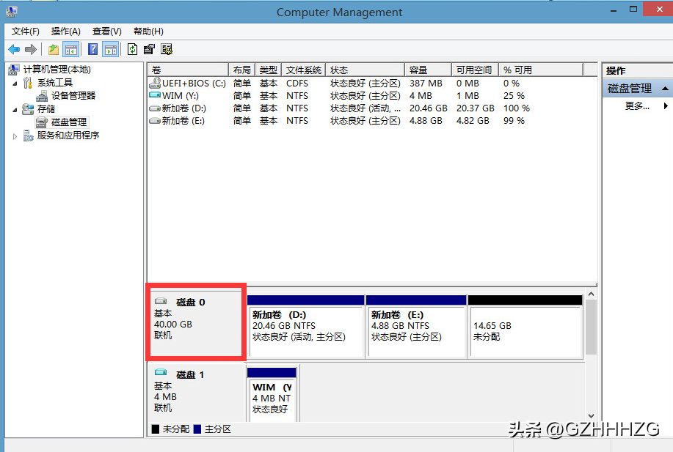Collapse the 系统工具 tree node

[x=15, y=84]
